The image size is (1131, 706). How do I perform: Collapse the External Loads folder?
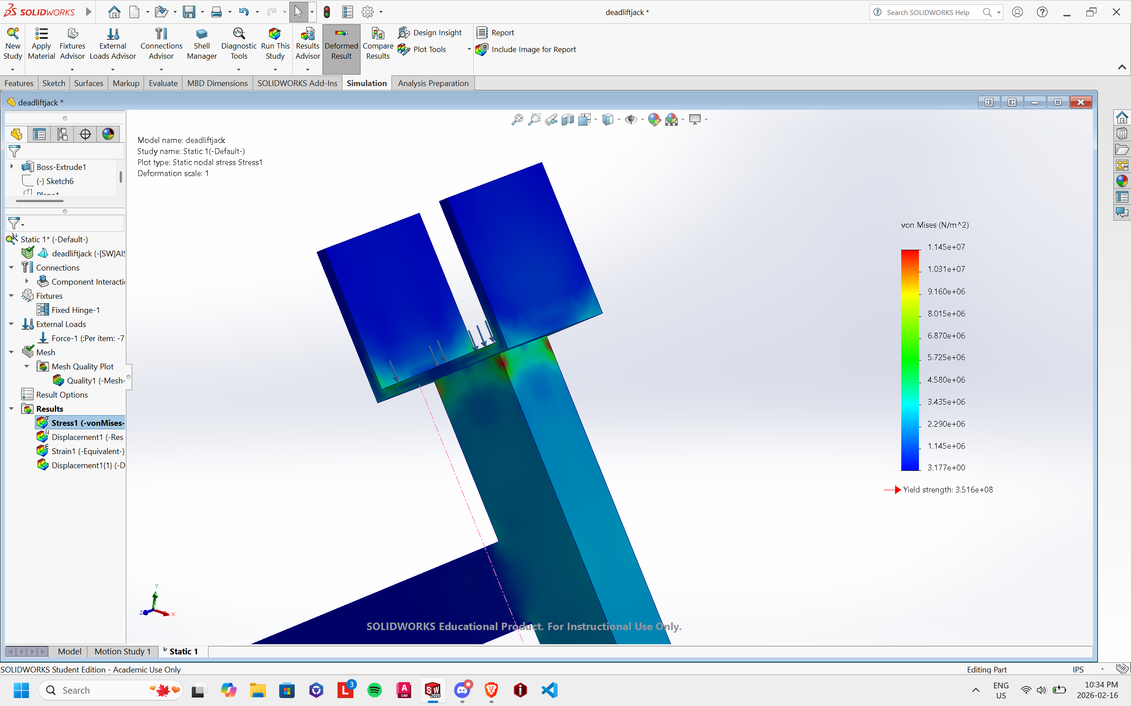pos(11,324)
